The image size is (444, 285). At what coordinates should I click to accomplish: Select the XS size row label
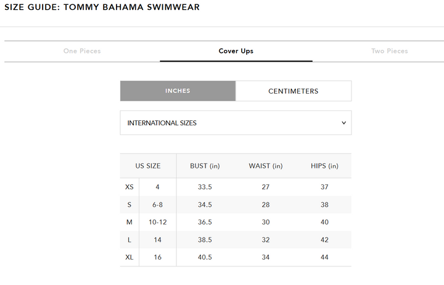[129, 187]
